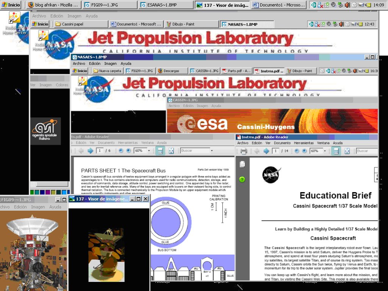Activate the Cassini papel folder taskbar button
This screenshot has width=388, height=291.
click(x=81, y=24)
